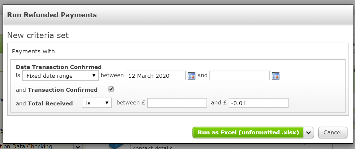
Task: Open calendar picker for start date
Action: [x=192, y=76]
